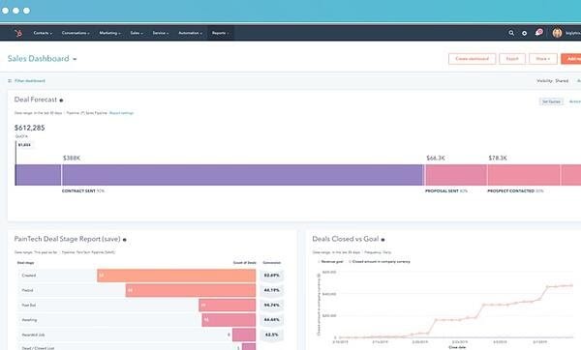Screen dimensions: 581x350
Task: Click the large purple Contract Sent forecast bar
Action: [242, 175]
